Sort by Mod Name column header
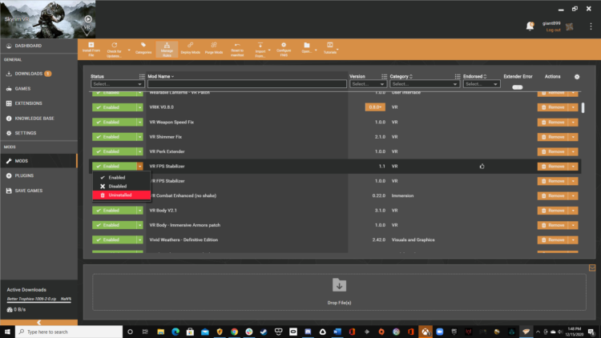The width and height of the screenshot is (601, 338). pyautogui.click(x=160, y=76)
